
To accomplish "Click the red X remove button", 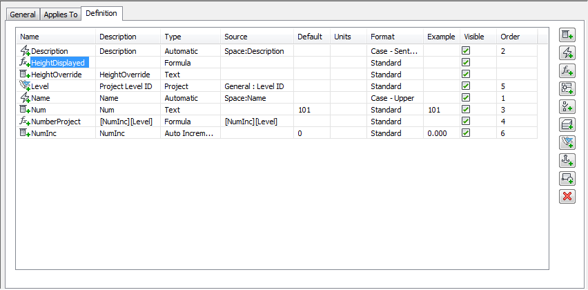I will point(567,196).
